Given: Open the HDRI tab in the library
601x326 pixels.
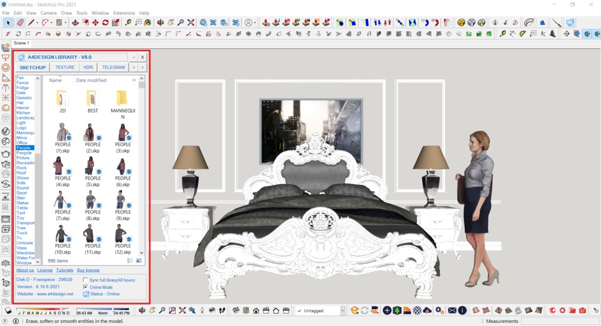Looking at the screenshot, I should pyautogui.click(x=88, y=68).
